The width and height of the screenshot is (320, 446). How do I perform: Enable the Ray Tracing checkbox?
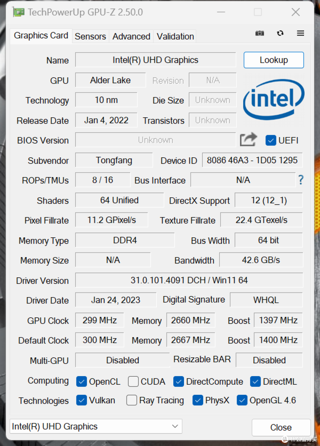coord(132,400)
